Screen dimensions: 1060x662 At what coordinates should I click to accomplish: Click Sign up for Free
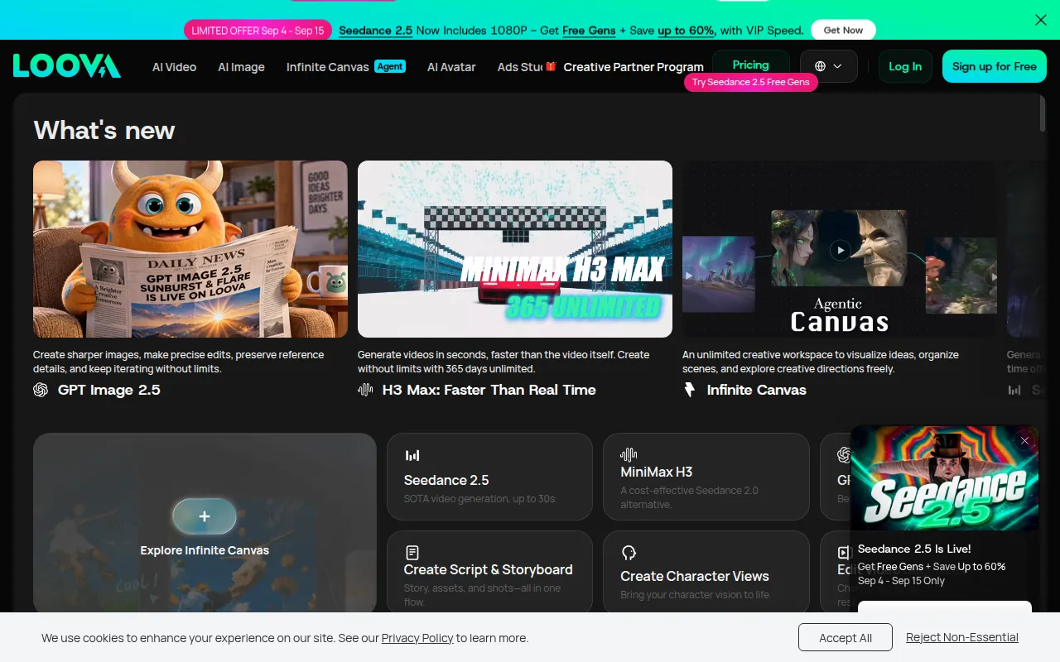point(995,66)
